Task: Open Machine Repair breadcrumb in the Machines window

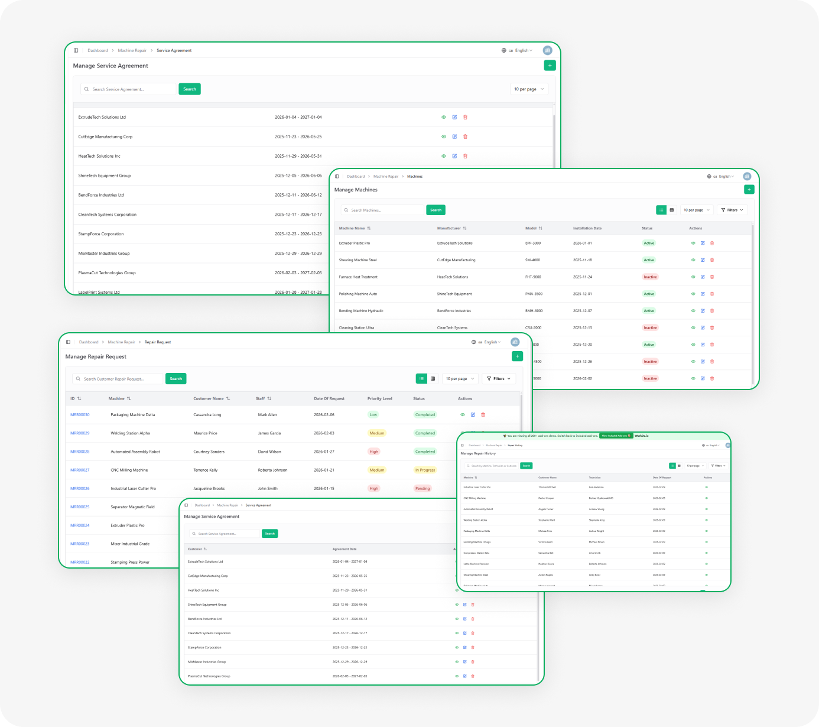Action: (386, 176)
